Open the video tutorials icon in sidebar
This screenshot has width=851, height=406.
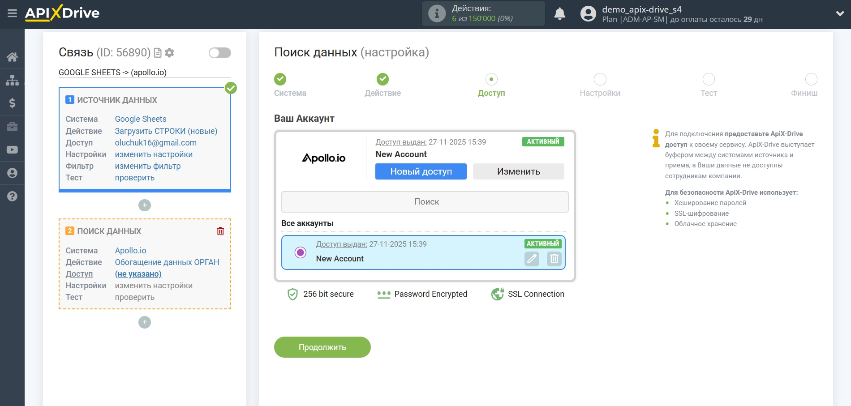12,150
